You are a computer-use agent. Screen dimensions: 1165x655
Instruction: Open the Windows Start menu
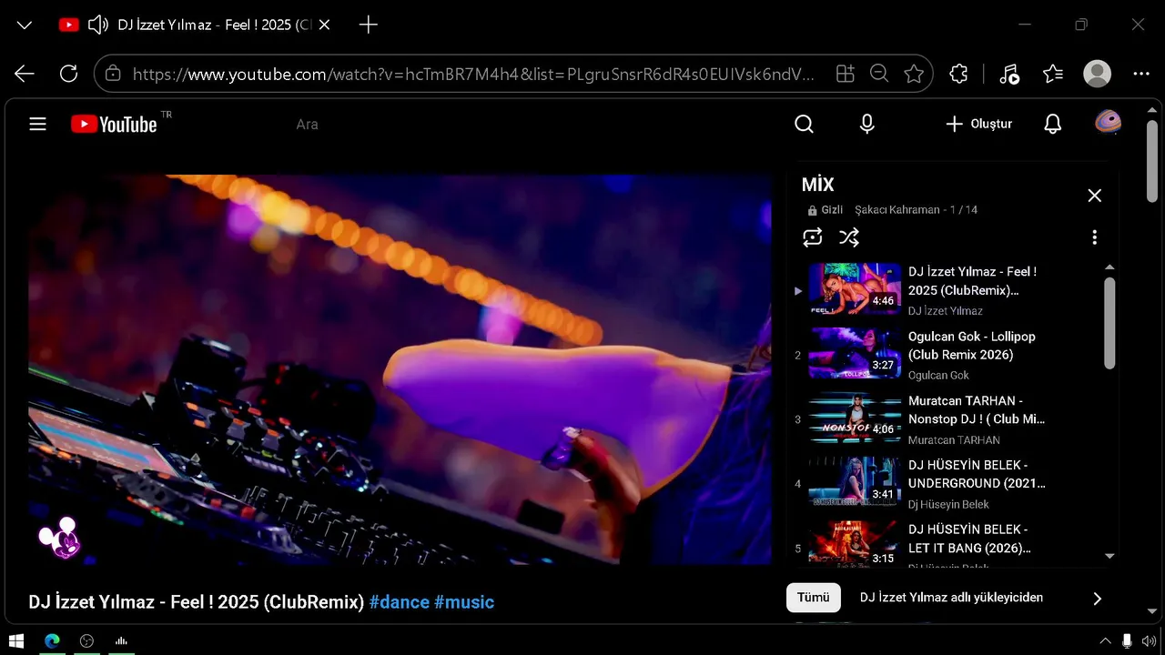coord(16,640)
